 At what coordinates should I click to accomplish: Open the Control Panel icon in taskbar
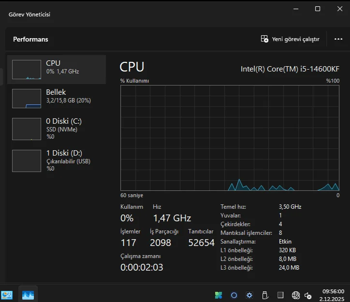click(7, 295)
